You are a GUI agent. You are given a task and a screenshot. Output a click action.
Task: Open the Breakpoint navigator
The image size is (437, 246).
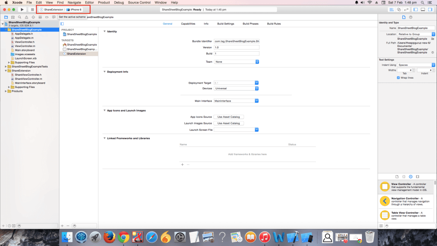tap(47, 17)
